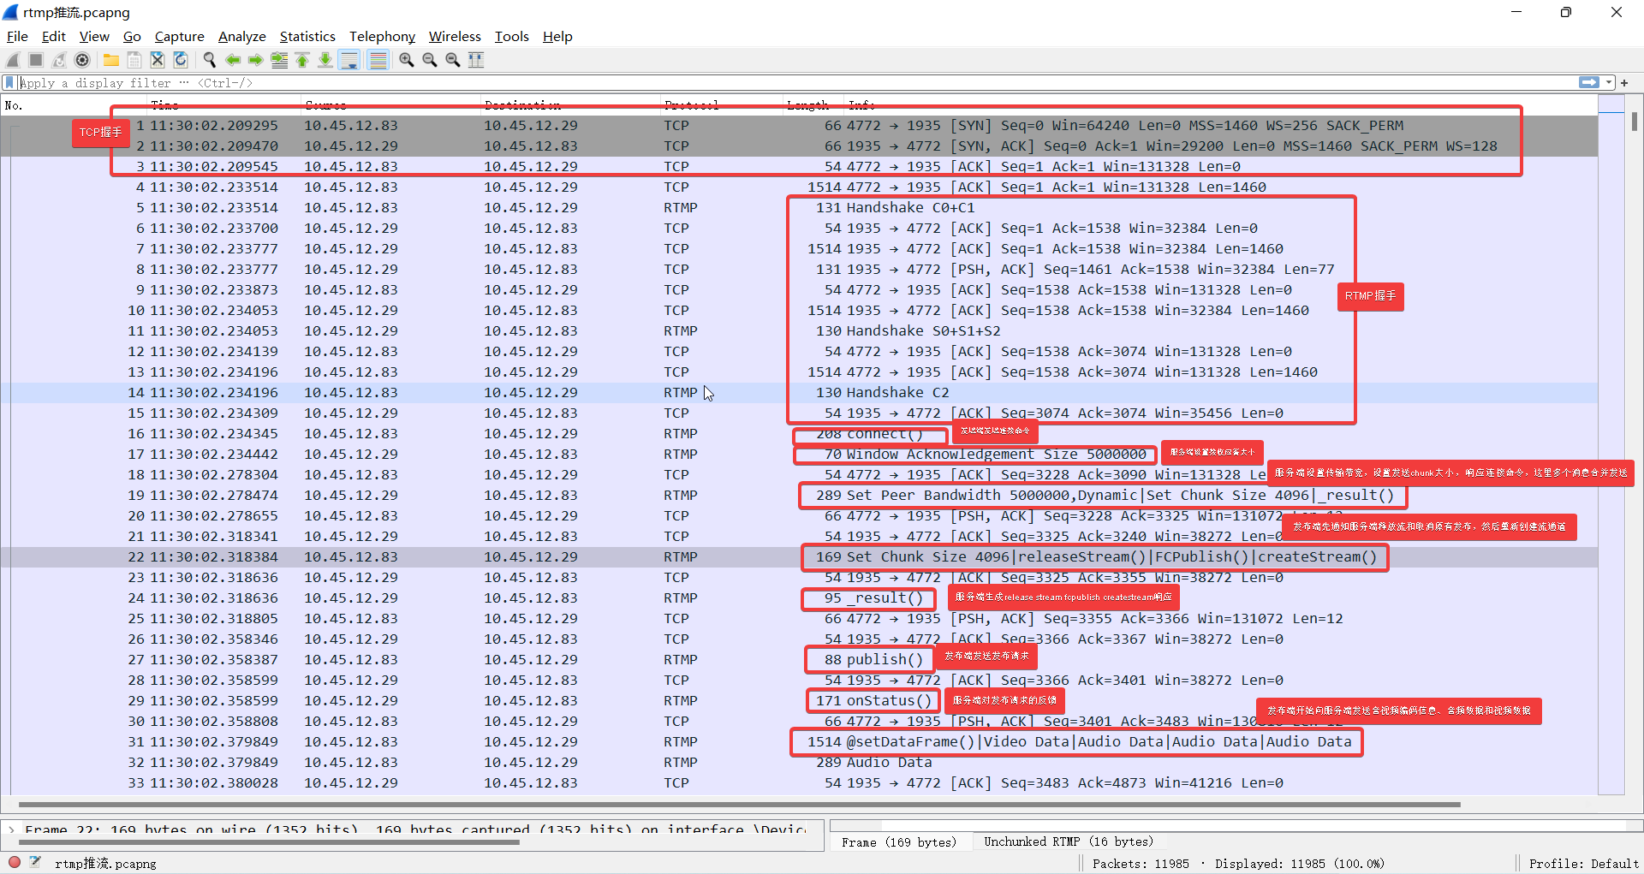Select packet 27 publish() row
Viewport: 1644px width, 874px height.
pyautogui.click(x=799, y=660)
